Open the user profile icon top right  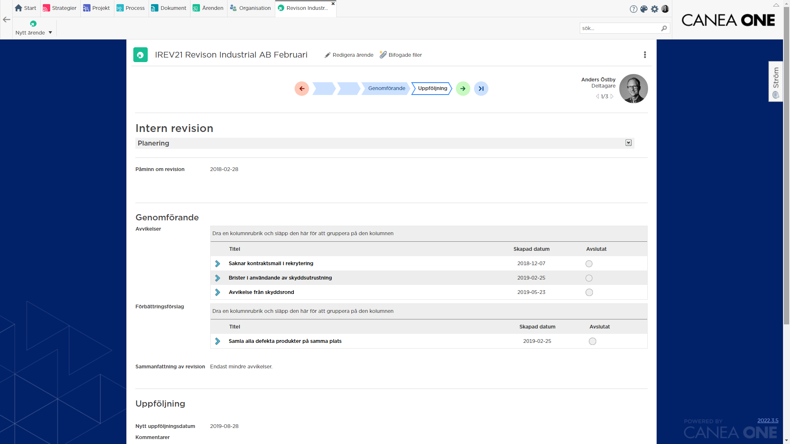coord(665,9)
